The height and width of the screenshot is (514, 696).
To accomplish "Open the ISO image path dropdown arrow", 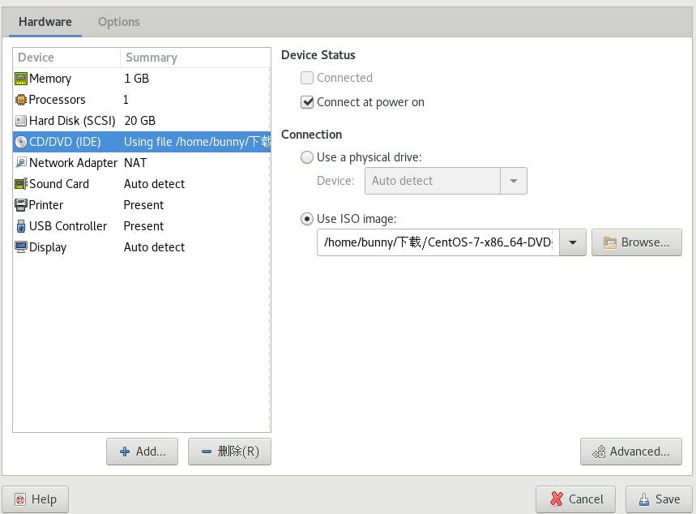I will tap(573, 242).
